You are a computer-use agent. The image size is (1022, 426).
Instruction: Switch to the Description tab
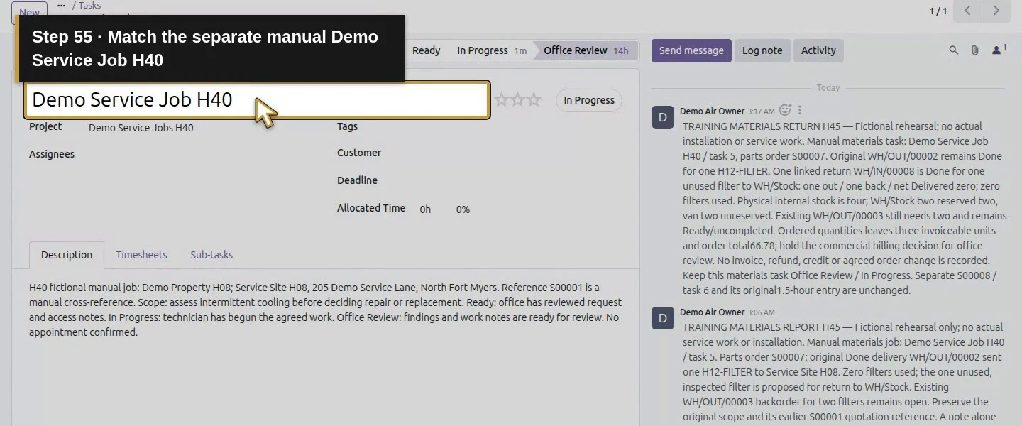click(67, 255)
